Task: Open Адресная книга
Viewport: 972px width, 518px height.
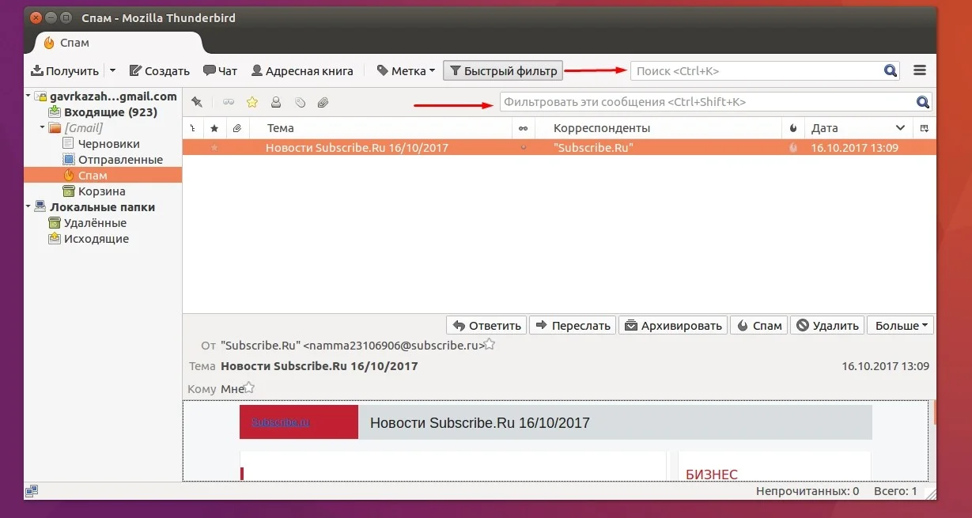Action: tap(302, 70)
